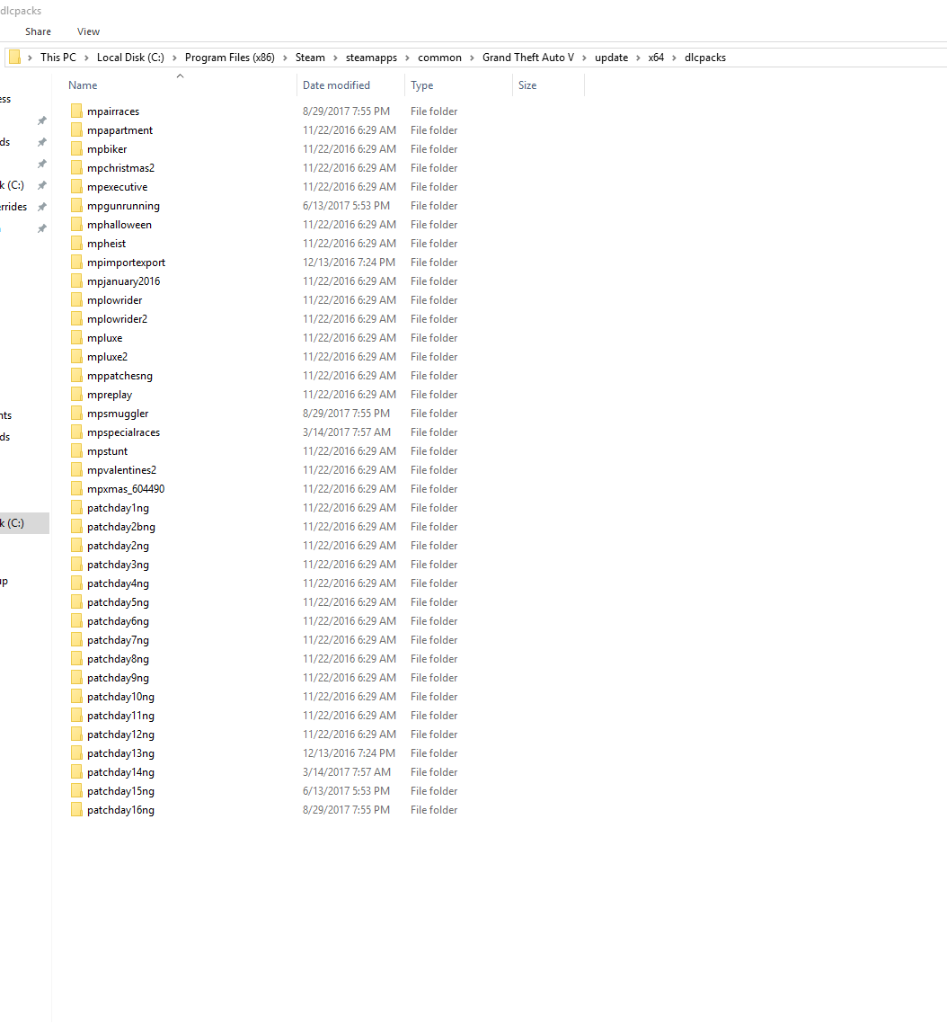Select the patchday7ng folder name
This screenshot has height=1024, width=947.
point(118,640)
